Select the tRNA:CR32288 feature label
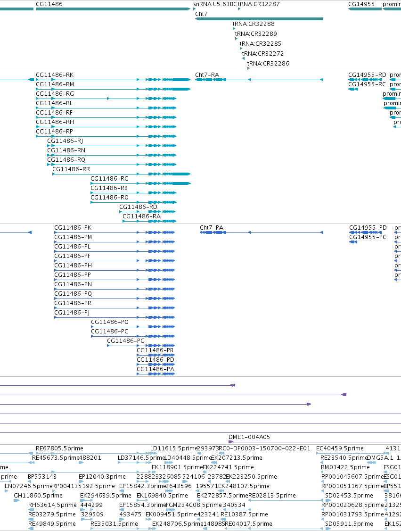401x531 pixels. coord(254,24)
